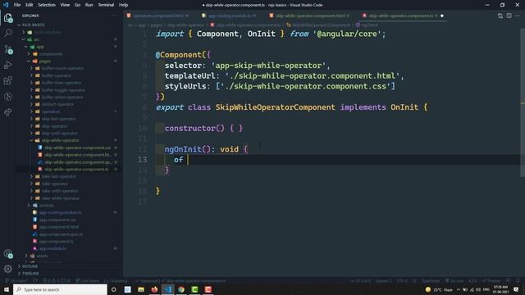Open the Search view in the activity bar

(x=8, y=33)
